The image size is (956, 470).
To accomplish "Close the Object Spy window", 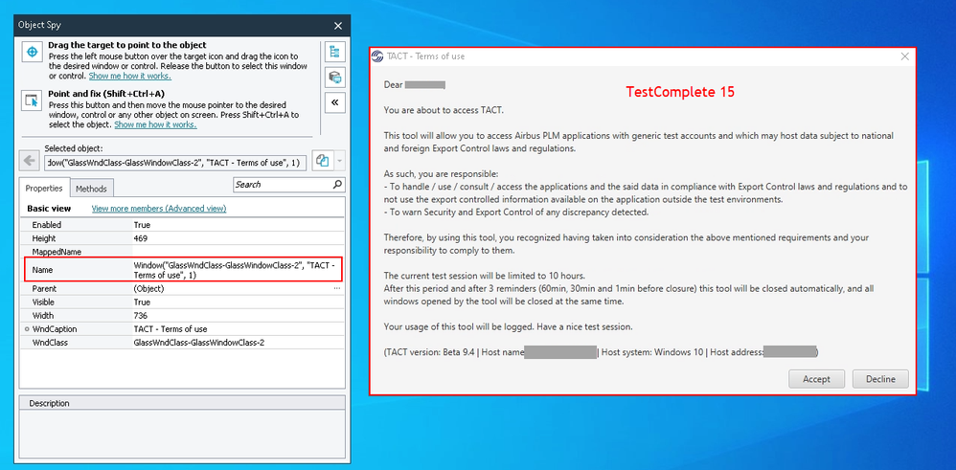I will point(338,26).
